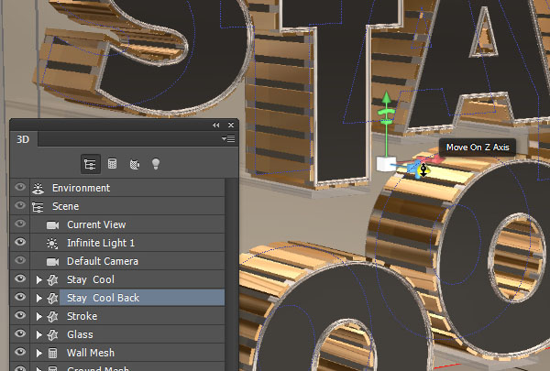Click the Stay Cool extrusion mesh icon
The width and height of the screenshot is (550, 371).
pos(52,279)
